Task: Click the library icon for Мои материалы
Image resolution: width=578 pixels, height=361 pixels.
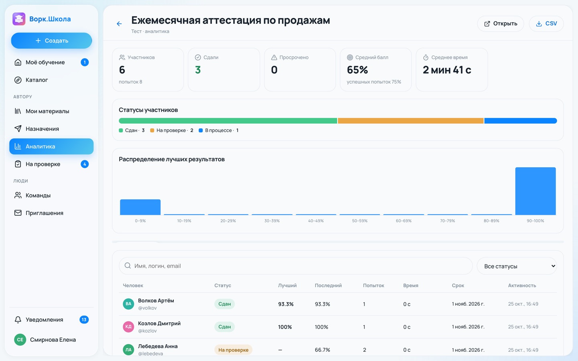Action: click(18, 111)
